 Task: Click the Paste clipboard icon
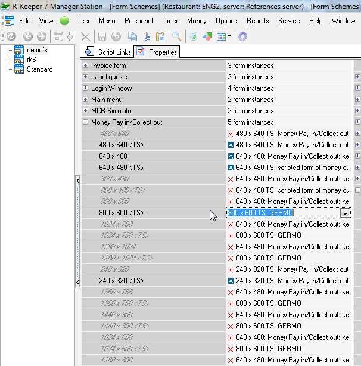pos(160,36)
